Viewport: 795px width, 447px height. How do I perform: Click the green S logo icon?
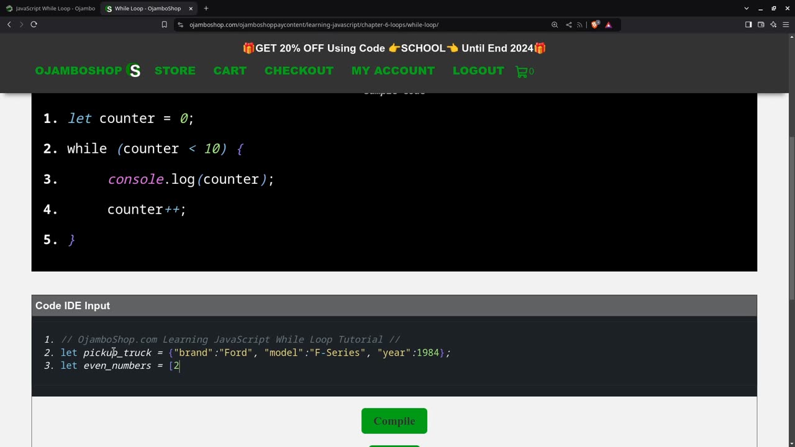tap(134, 71)
